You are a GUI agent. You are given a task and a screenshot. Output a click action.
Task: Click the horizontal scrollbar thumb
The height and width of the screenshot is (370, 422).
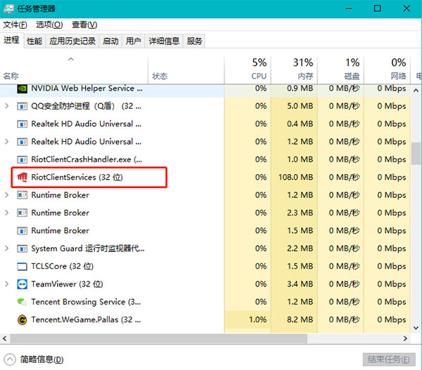point(159,338)
